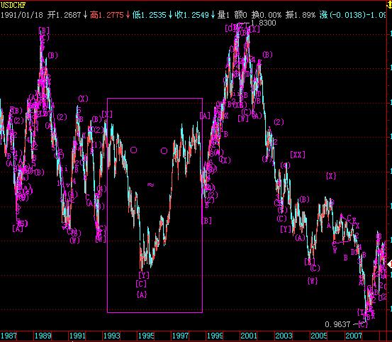Click the close price 收1.2549
Viewport: 392px width, 342px height.
point(192,15)
